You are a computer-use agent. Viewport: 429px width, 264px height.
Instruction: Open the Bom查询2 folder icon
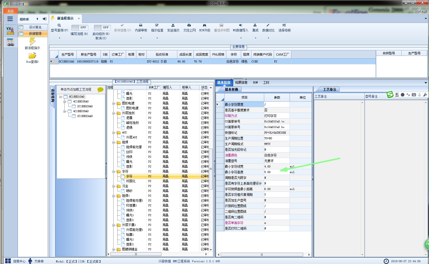[32, 56]
